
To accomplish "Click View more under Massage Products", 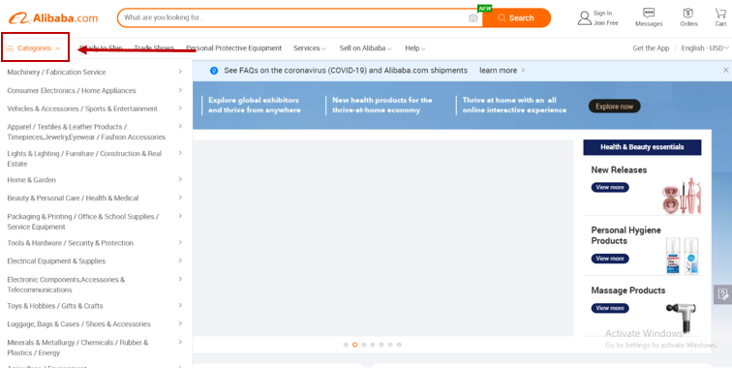I will [610, 308].
